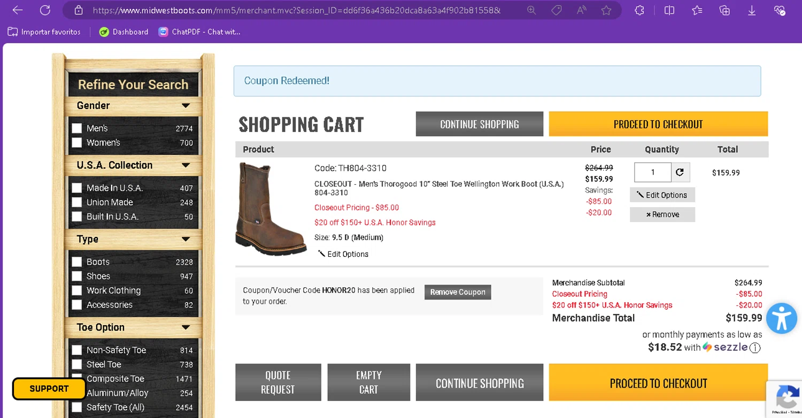Open accessibility widget icon

(x=781, y=318)
